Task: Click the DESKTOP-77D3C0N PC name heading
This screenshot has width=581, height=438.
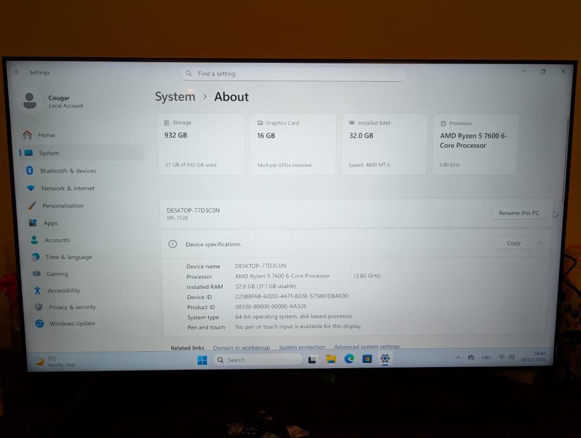Action: pyautogui.click(x=193, y=210)
